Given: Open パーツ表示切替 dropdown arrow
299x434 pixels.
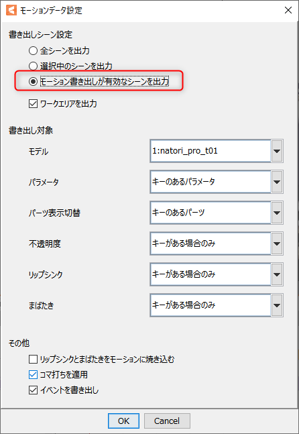Looking at the screenshot, I should click(x=277, y=213).
